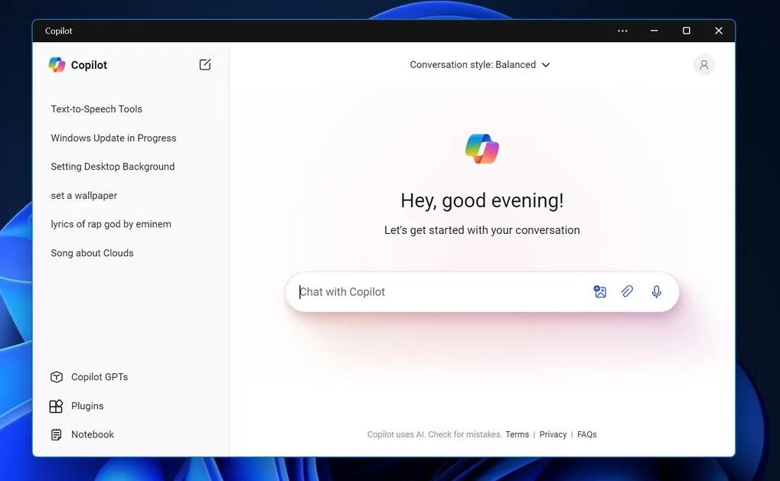Image resolution: width=780 pixels, height=481 pixels.
Task: Open the Text-to-Speech Tools chat
Action: click(96, 109)
